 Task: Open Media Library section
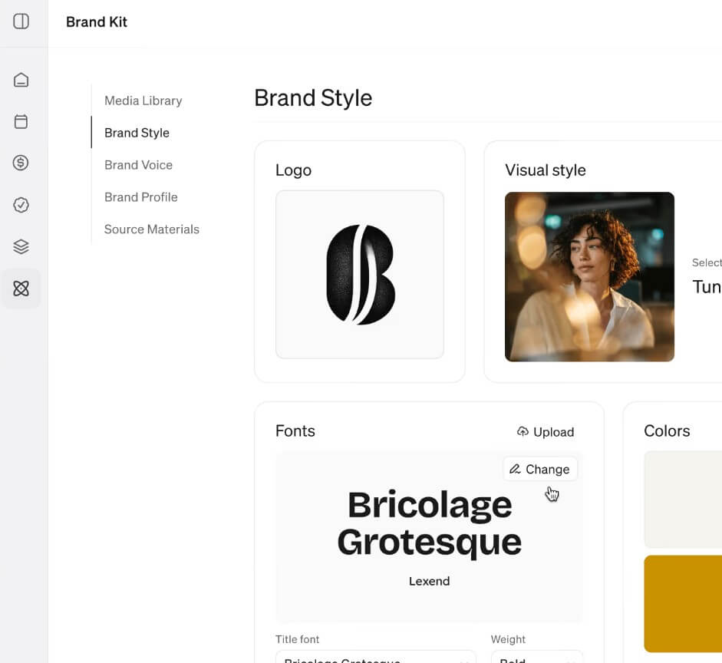[x=143, y=101]
